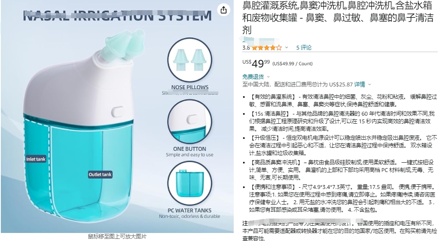Open the 免费退货 free returns link
442x241 pixels.
[253, 77]
